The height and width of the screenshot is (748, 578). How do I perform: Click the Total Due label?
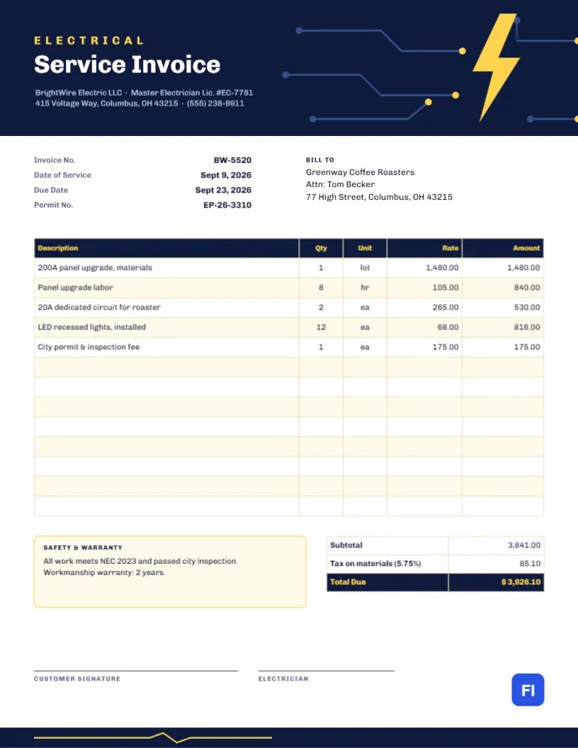pyautogui.click(x=348, y=582)
